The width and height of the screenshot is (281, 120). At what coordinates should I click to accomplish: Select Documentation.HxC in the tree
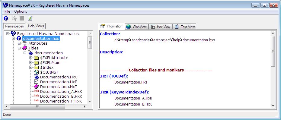(59, 77)
